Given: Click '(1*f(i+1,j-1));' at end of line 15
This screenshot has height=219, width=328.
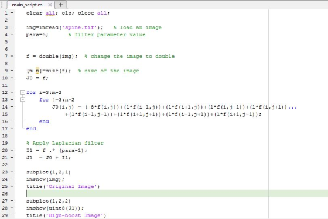Looking at the screenshot, I should tap(238, 114).
